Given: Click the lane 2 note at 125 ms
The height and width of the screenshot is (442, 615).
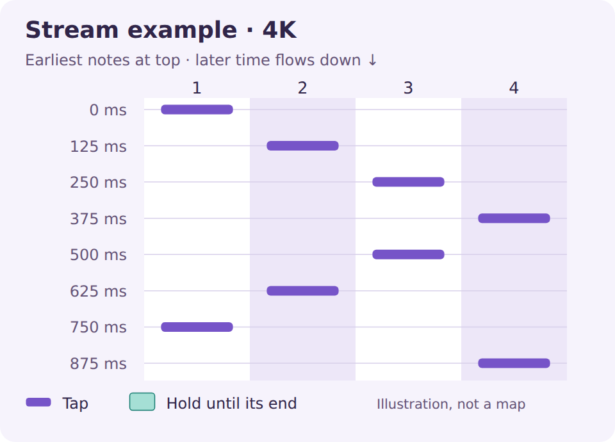Looking at the screenshot, I should tap(302, 146).
